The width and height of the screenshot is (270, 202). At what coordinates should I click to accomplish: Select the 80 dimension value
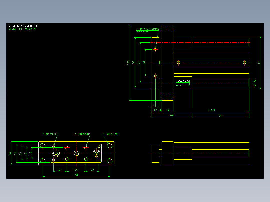tap(133, 63)
